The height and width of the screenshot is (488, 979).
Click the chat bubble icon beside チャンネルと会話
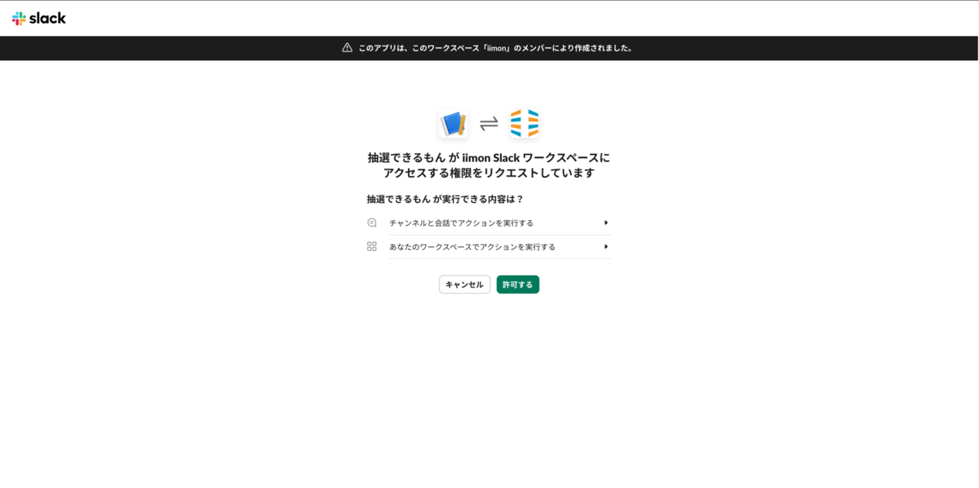(372, 222)
